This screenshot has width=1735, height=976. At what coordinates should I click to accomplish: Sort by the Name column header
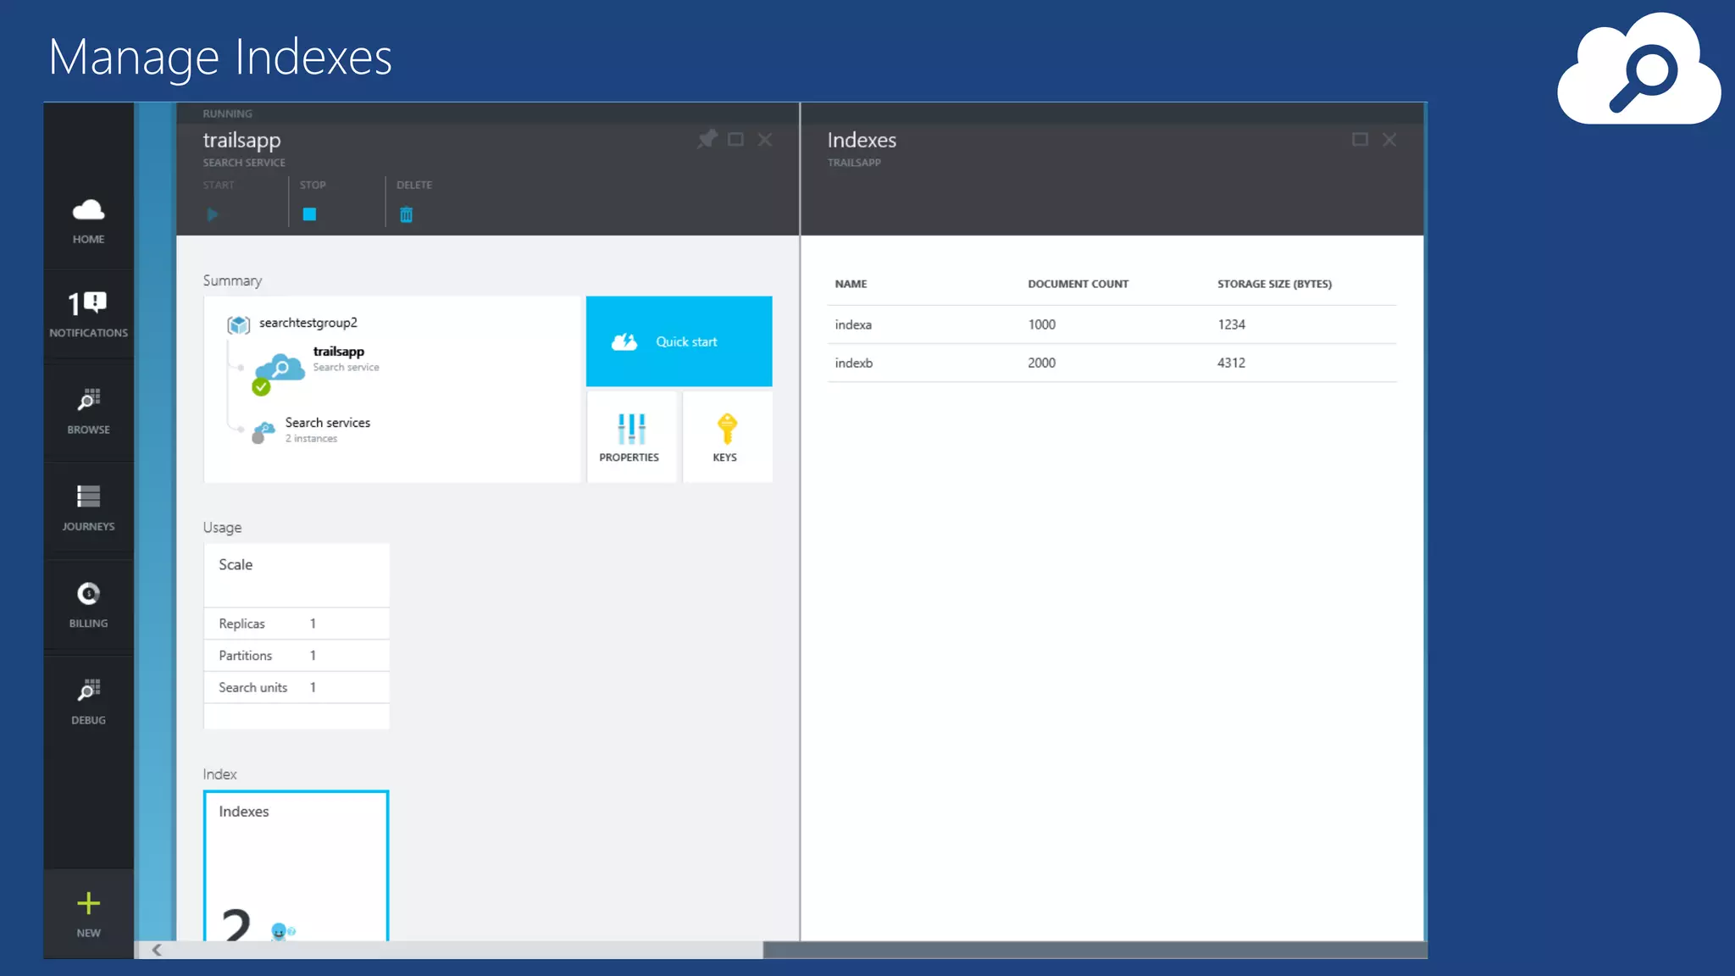tap(851, 284)
